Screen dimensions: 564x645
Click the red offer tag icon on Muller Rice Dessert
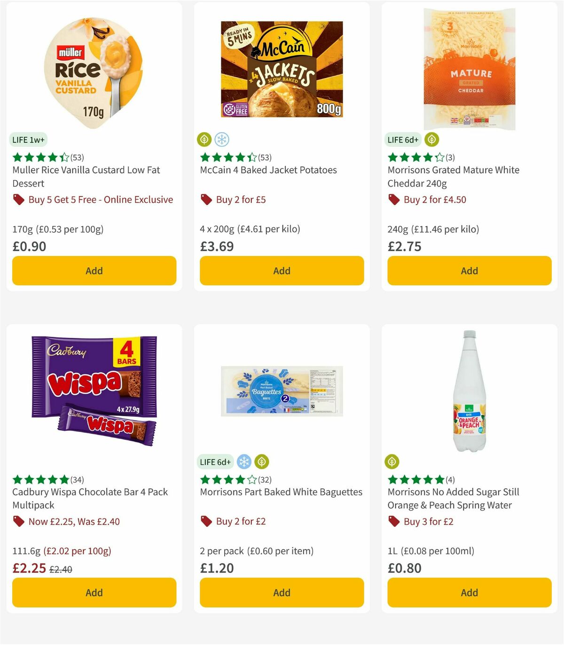coord(19,199)
